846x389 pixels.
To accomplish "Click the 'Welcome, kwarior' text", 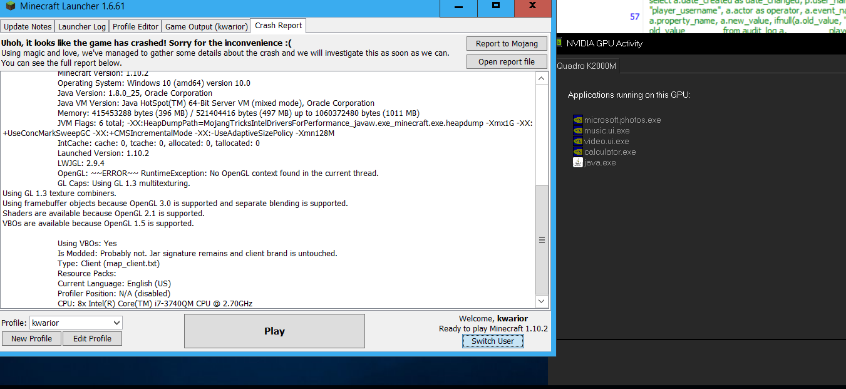I will tap(493, 319).
